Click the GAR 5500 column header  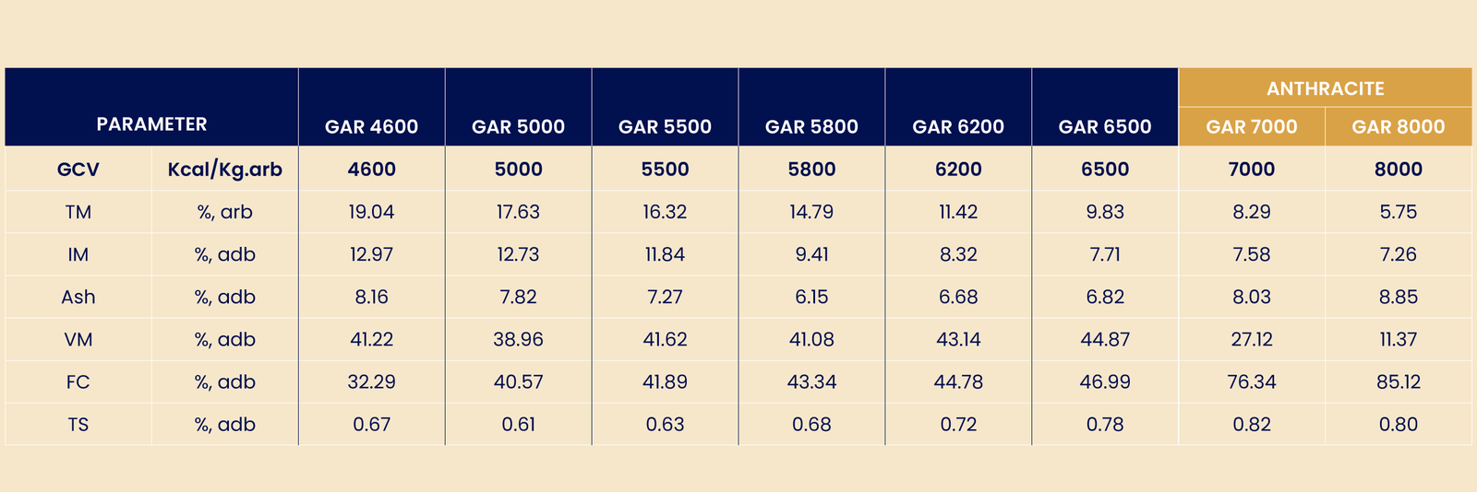click(x=665, y=127)
